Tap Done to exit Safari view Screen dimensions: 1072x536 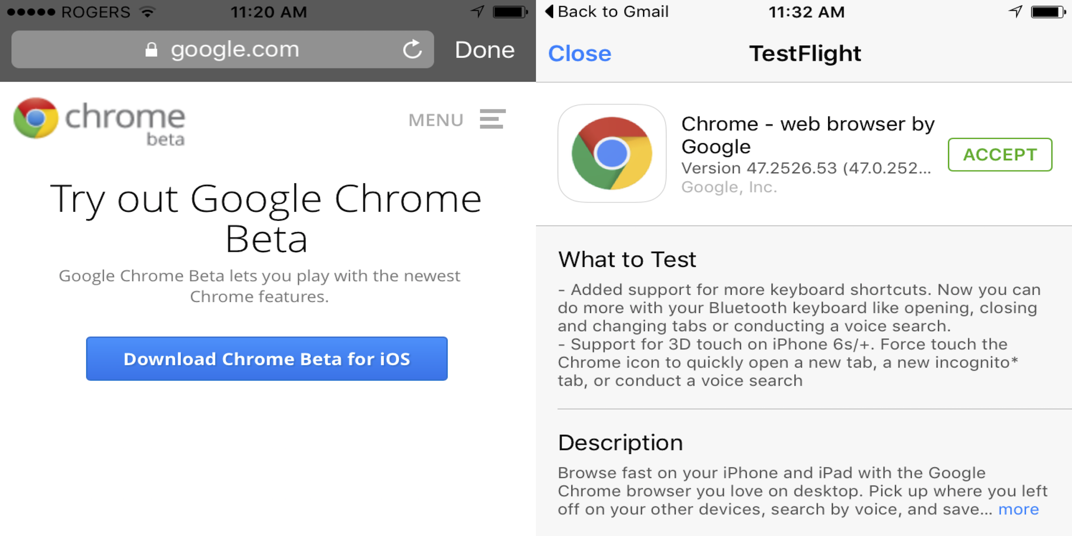484,49
